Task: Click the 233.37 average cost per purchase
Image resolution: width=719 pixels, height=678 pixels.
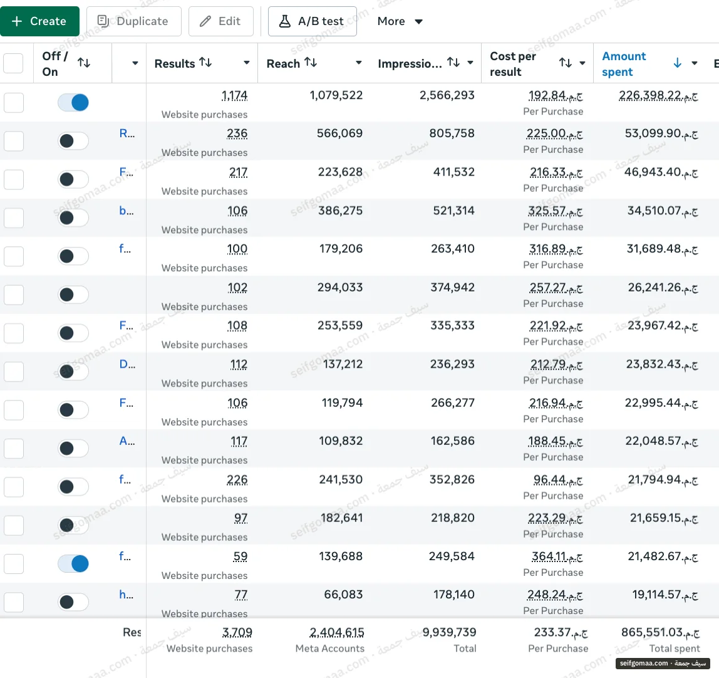Action: coord(561,633)
